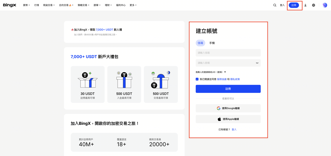The width and height of the screenshot is (331, 156).
Task: Click the large blue 註冊 submit button
Action: pos(228,89)
